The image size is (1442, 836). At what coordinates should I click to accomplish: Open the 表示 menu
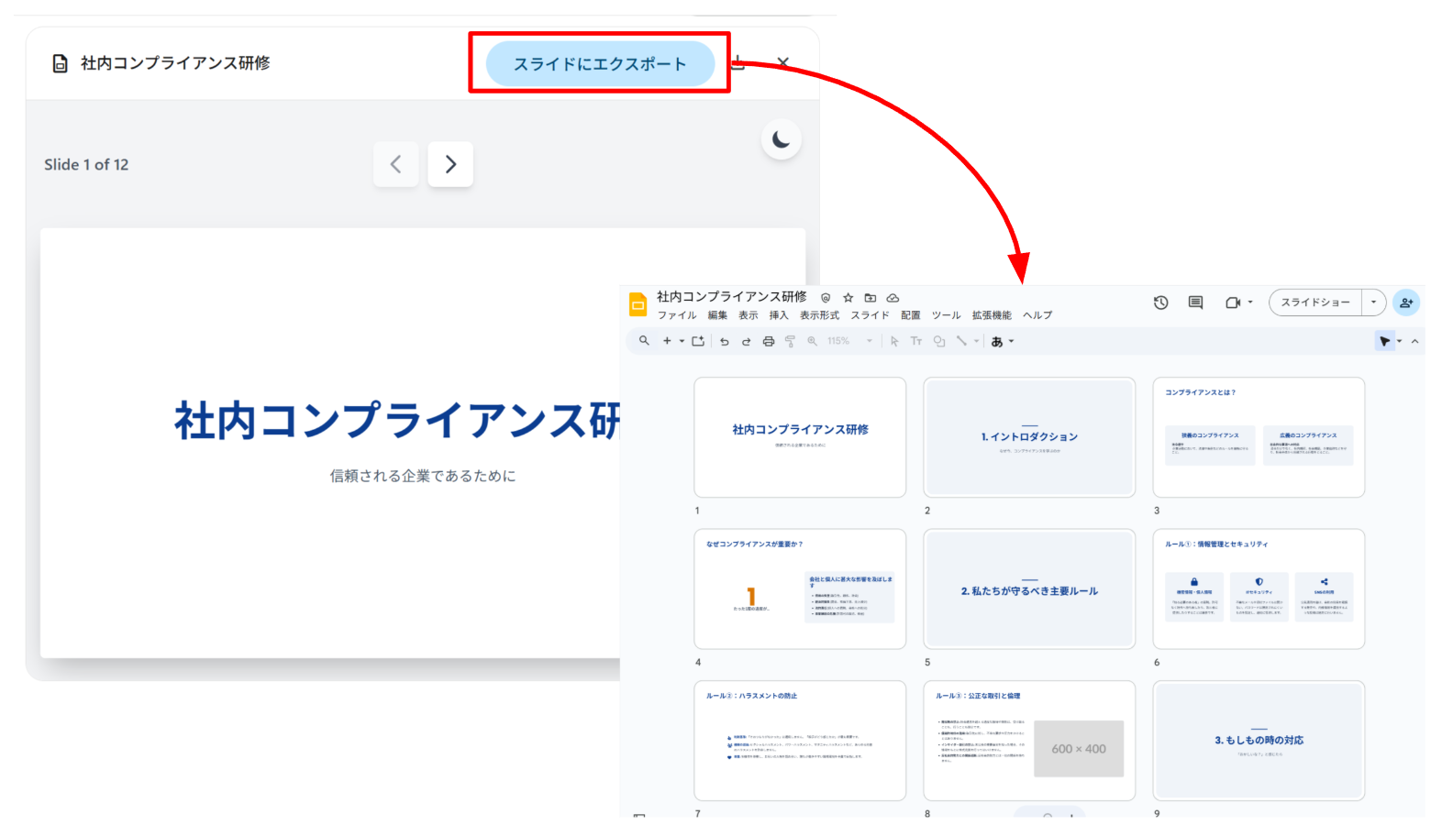(x=749, y=315)
